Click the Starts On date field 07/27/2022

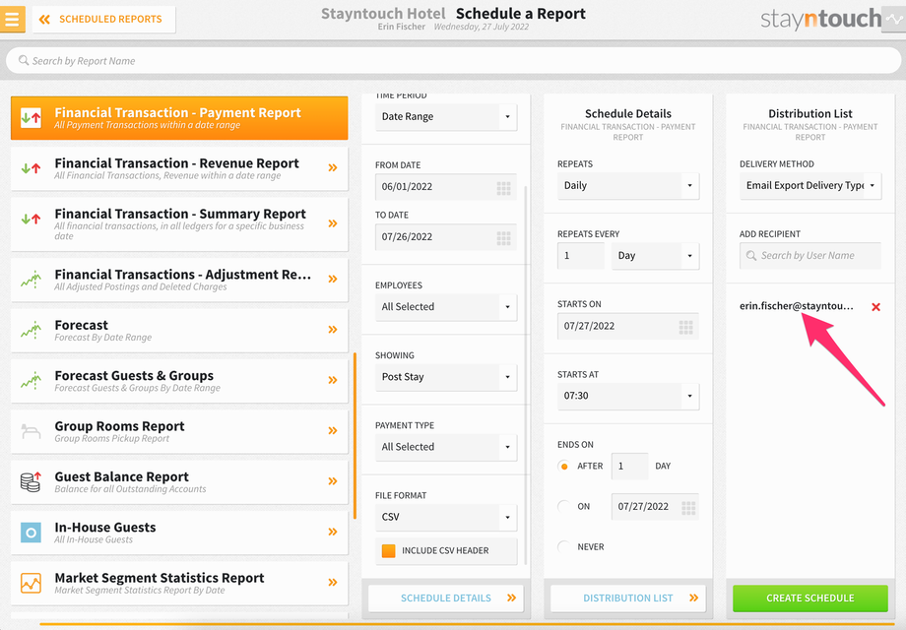click(x=628, y=326)
